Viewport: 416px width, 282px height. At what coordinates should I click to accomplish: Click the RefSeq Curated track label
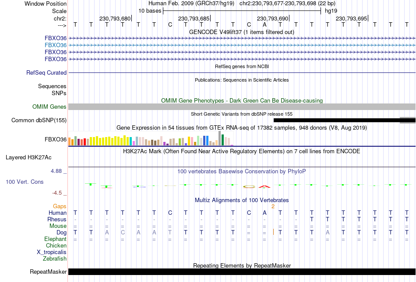(x=46, y=72)
